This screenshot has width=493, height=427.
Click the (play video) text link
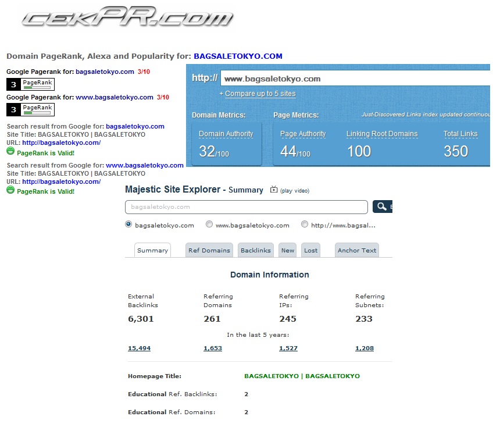click(295, 191)
